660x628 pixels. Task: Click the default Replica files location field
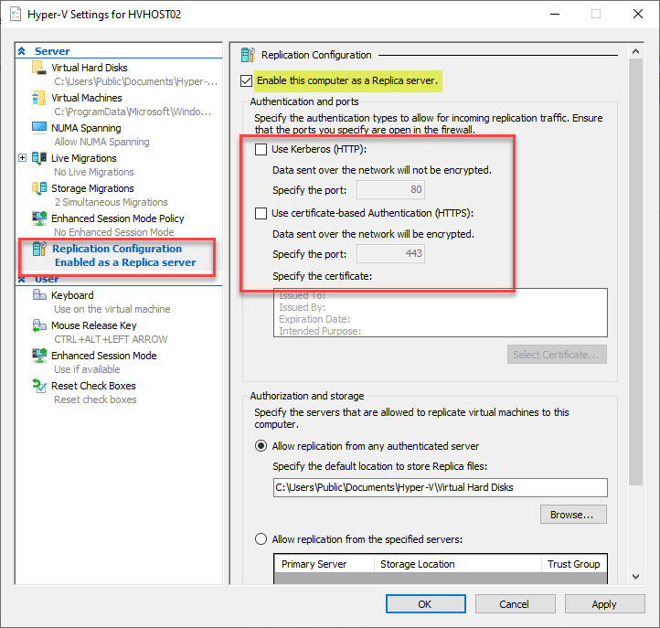pos(441,487)
